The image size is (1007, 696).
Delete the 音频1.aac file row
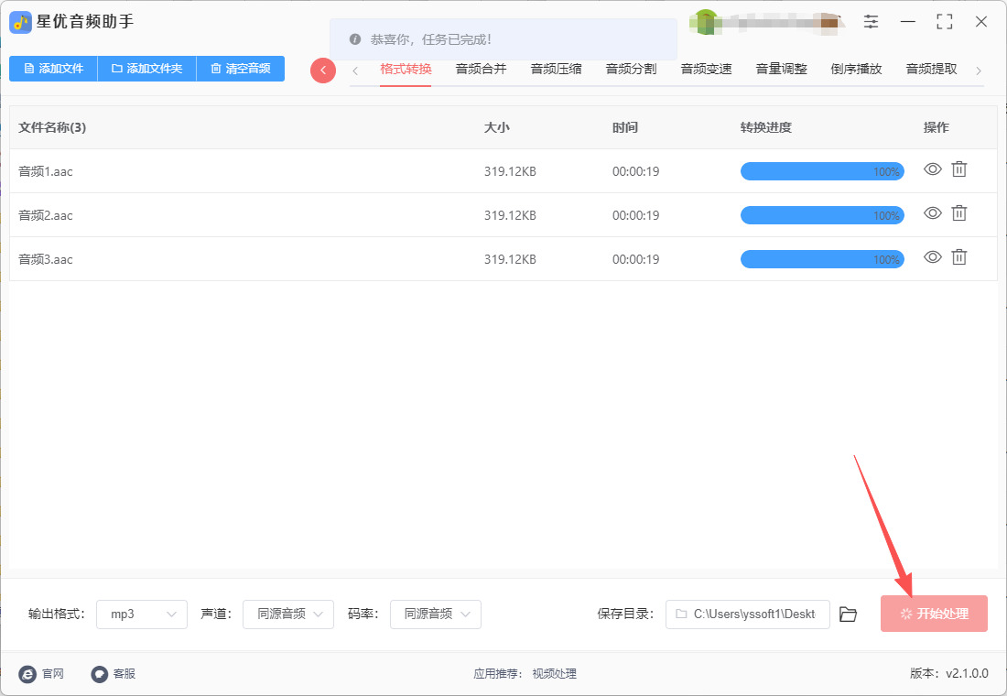[x=958, y=169]
